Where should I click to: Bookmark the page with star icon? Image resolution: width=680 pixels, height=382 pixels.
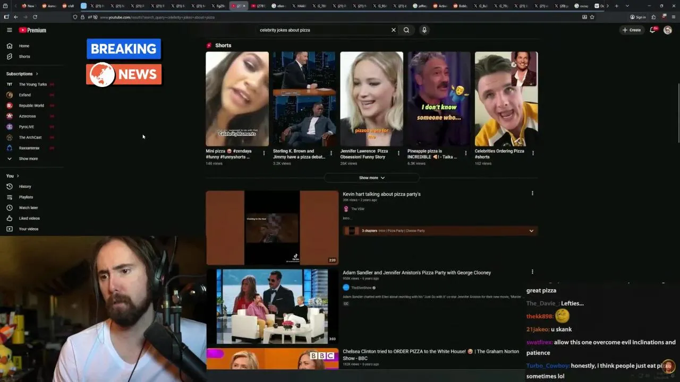pyautogui.click(x=592, y=17)
